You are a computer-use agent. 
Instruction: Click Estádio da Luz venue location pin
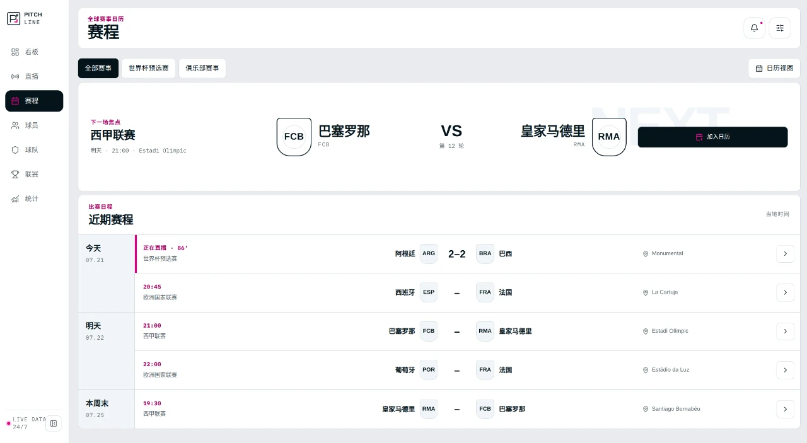pos(646,371)
